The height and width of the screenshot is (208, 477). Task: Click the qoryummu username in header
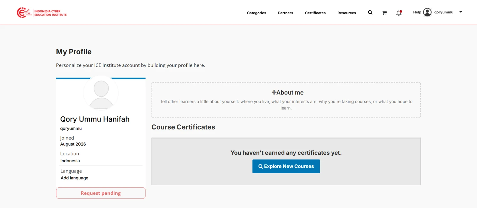(444, 12)
